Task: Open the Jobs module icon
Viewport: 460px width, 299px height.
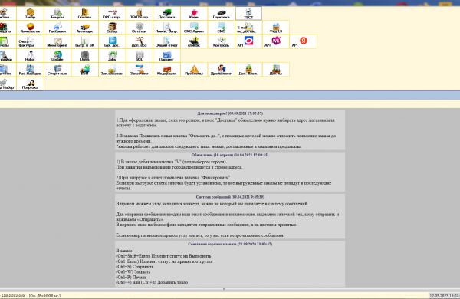Action: (x=112, y=56)
